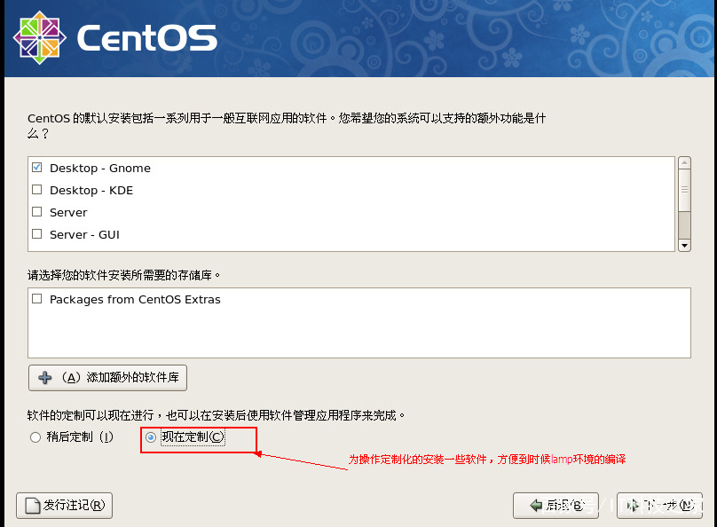Click the "Server - GUI" label text

[x=84, y=234]
